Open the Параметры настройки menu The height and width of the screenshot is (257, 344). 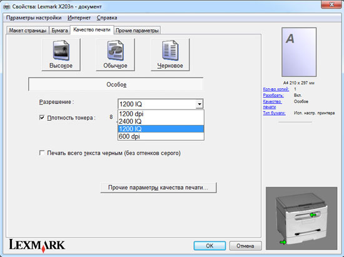34,18
